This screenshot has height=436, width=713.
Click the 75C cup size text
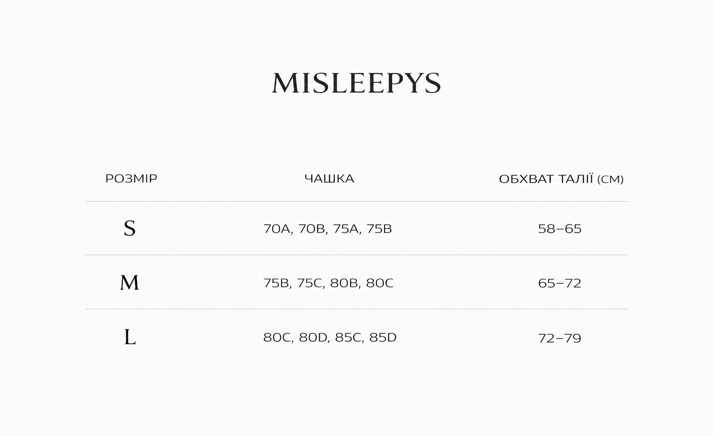(x=310, y=283)
